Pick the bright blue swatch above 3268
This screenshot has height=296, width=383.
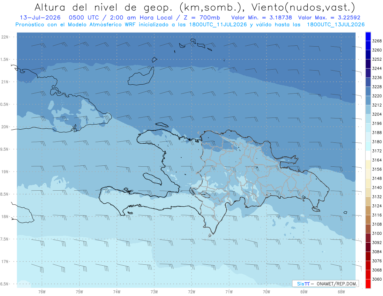coord(368,36)
